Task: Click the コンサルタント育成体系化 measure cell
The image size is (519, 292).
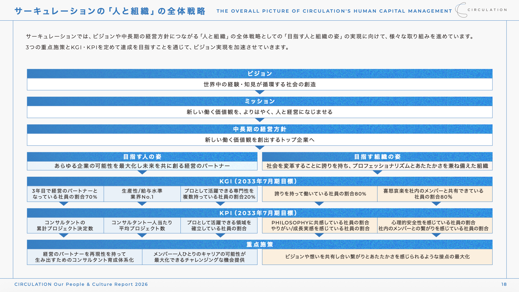Action: click(84, 257)
